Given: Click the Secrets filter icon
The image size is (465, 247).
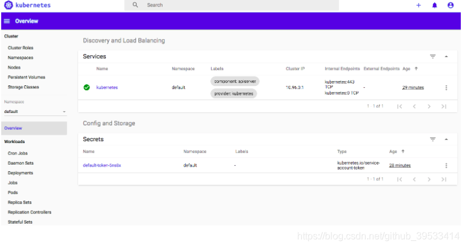Looking at the screenshot, I should click(x=433, y=139).
